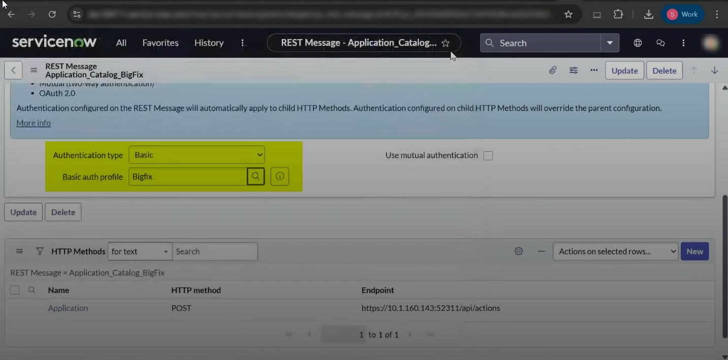Sort by Name column header
Image resolution: width=728 pixels, height=360 pixels.
(58, 290)
